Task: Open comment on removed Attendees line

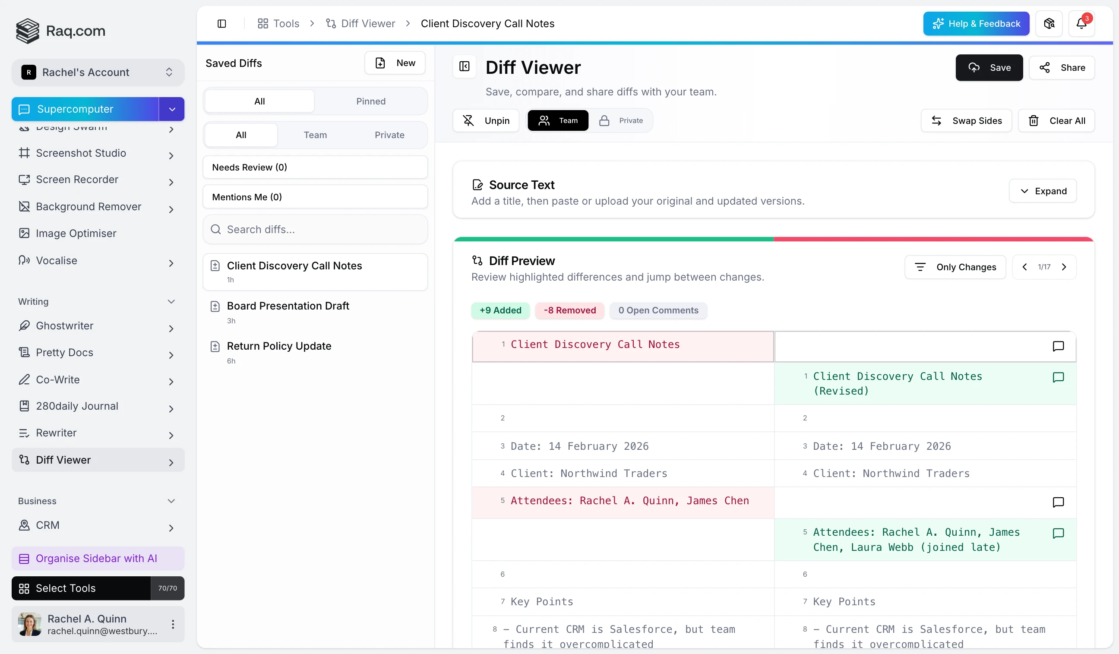Action: (x=1058, y=502)
